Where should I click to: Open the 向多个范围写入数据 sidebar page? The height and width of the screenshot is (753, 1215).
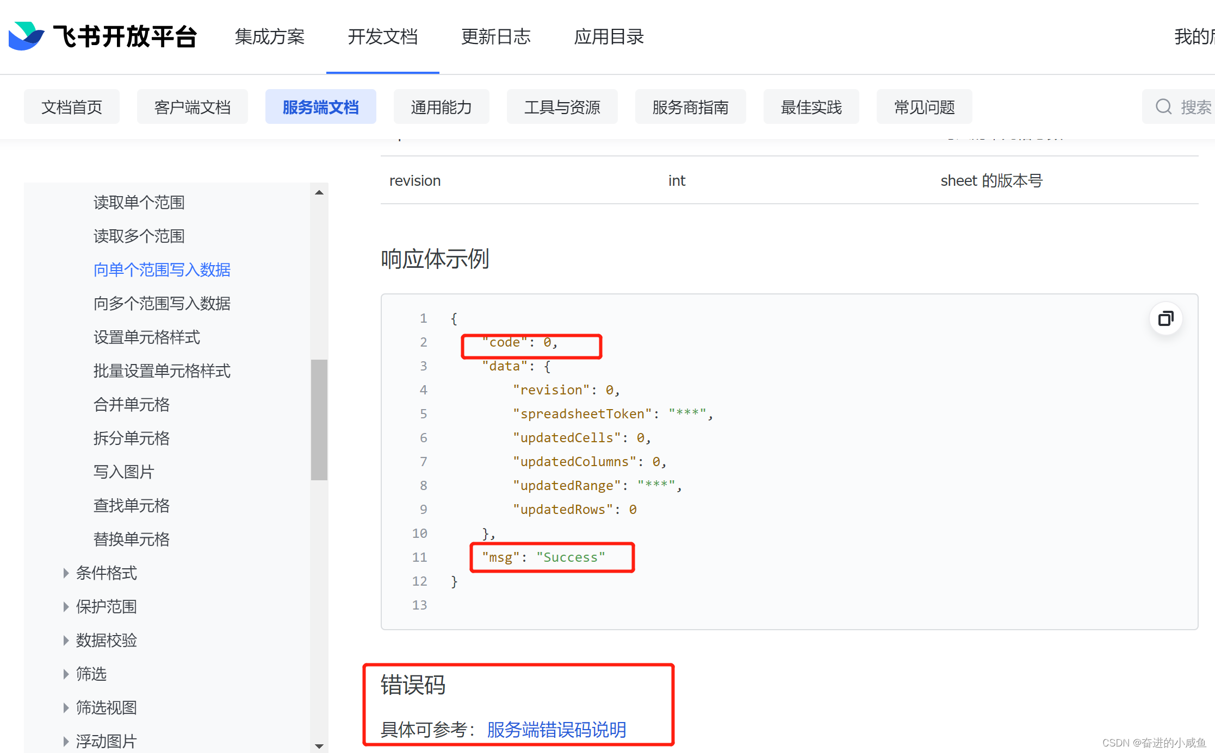click(x=162, y=304)
